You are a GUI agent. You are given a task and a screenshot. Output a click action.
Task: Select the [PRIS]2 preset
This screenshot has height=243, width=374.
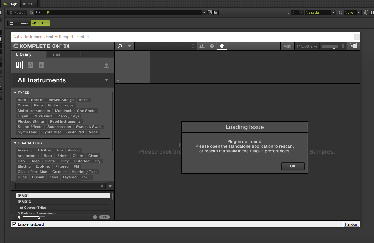[x=63, y=201]
